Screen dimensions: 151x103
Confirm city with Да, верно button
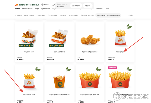76,6
